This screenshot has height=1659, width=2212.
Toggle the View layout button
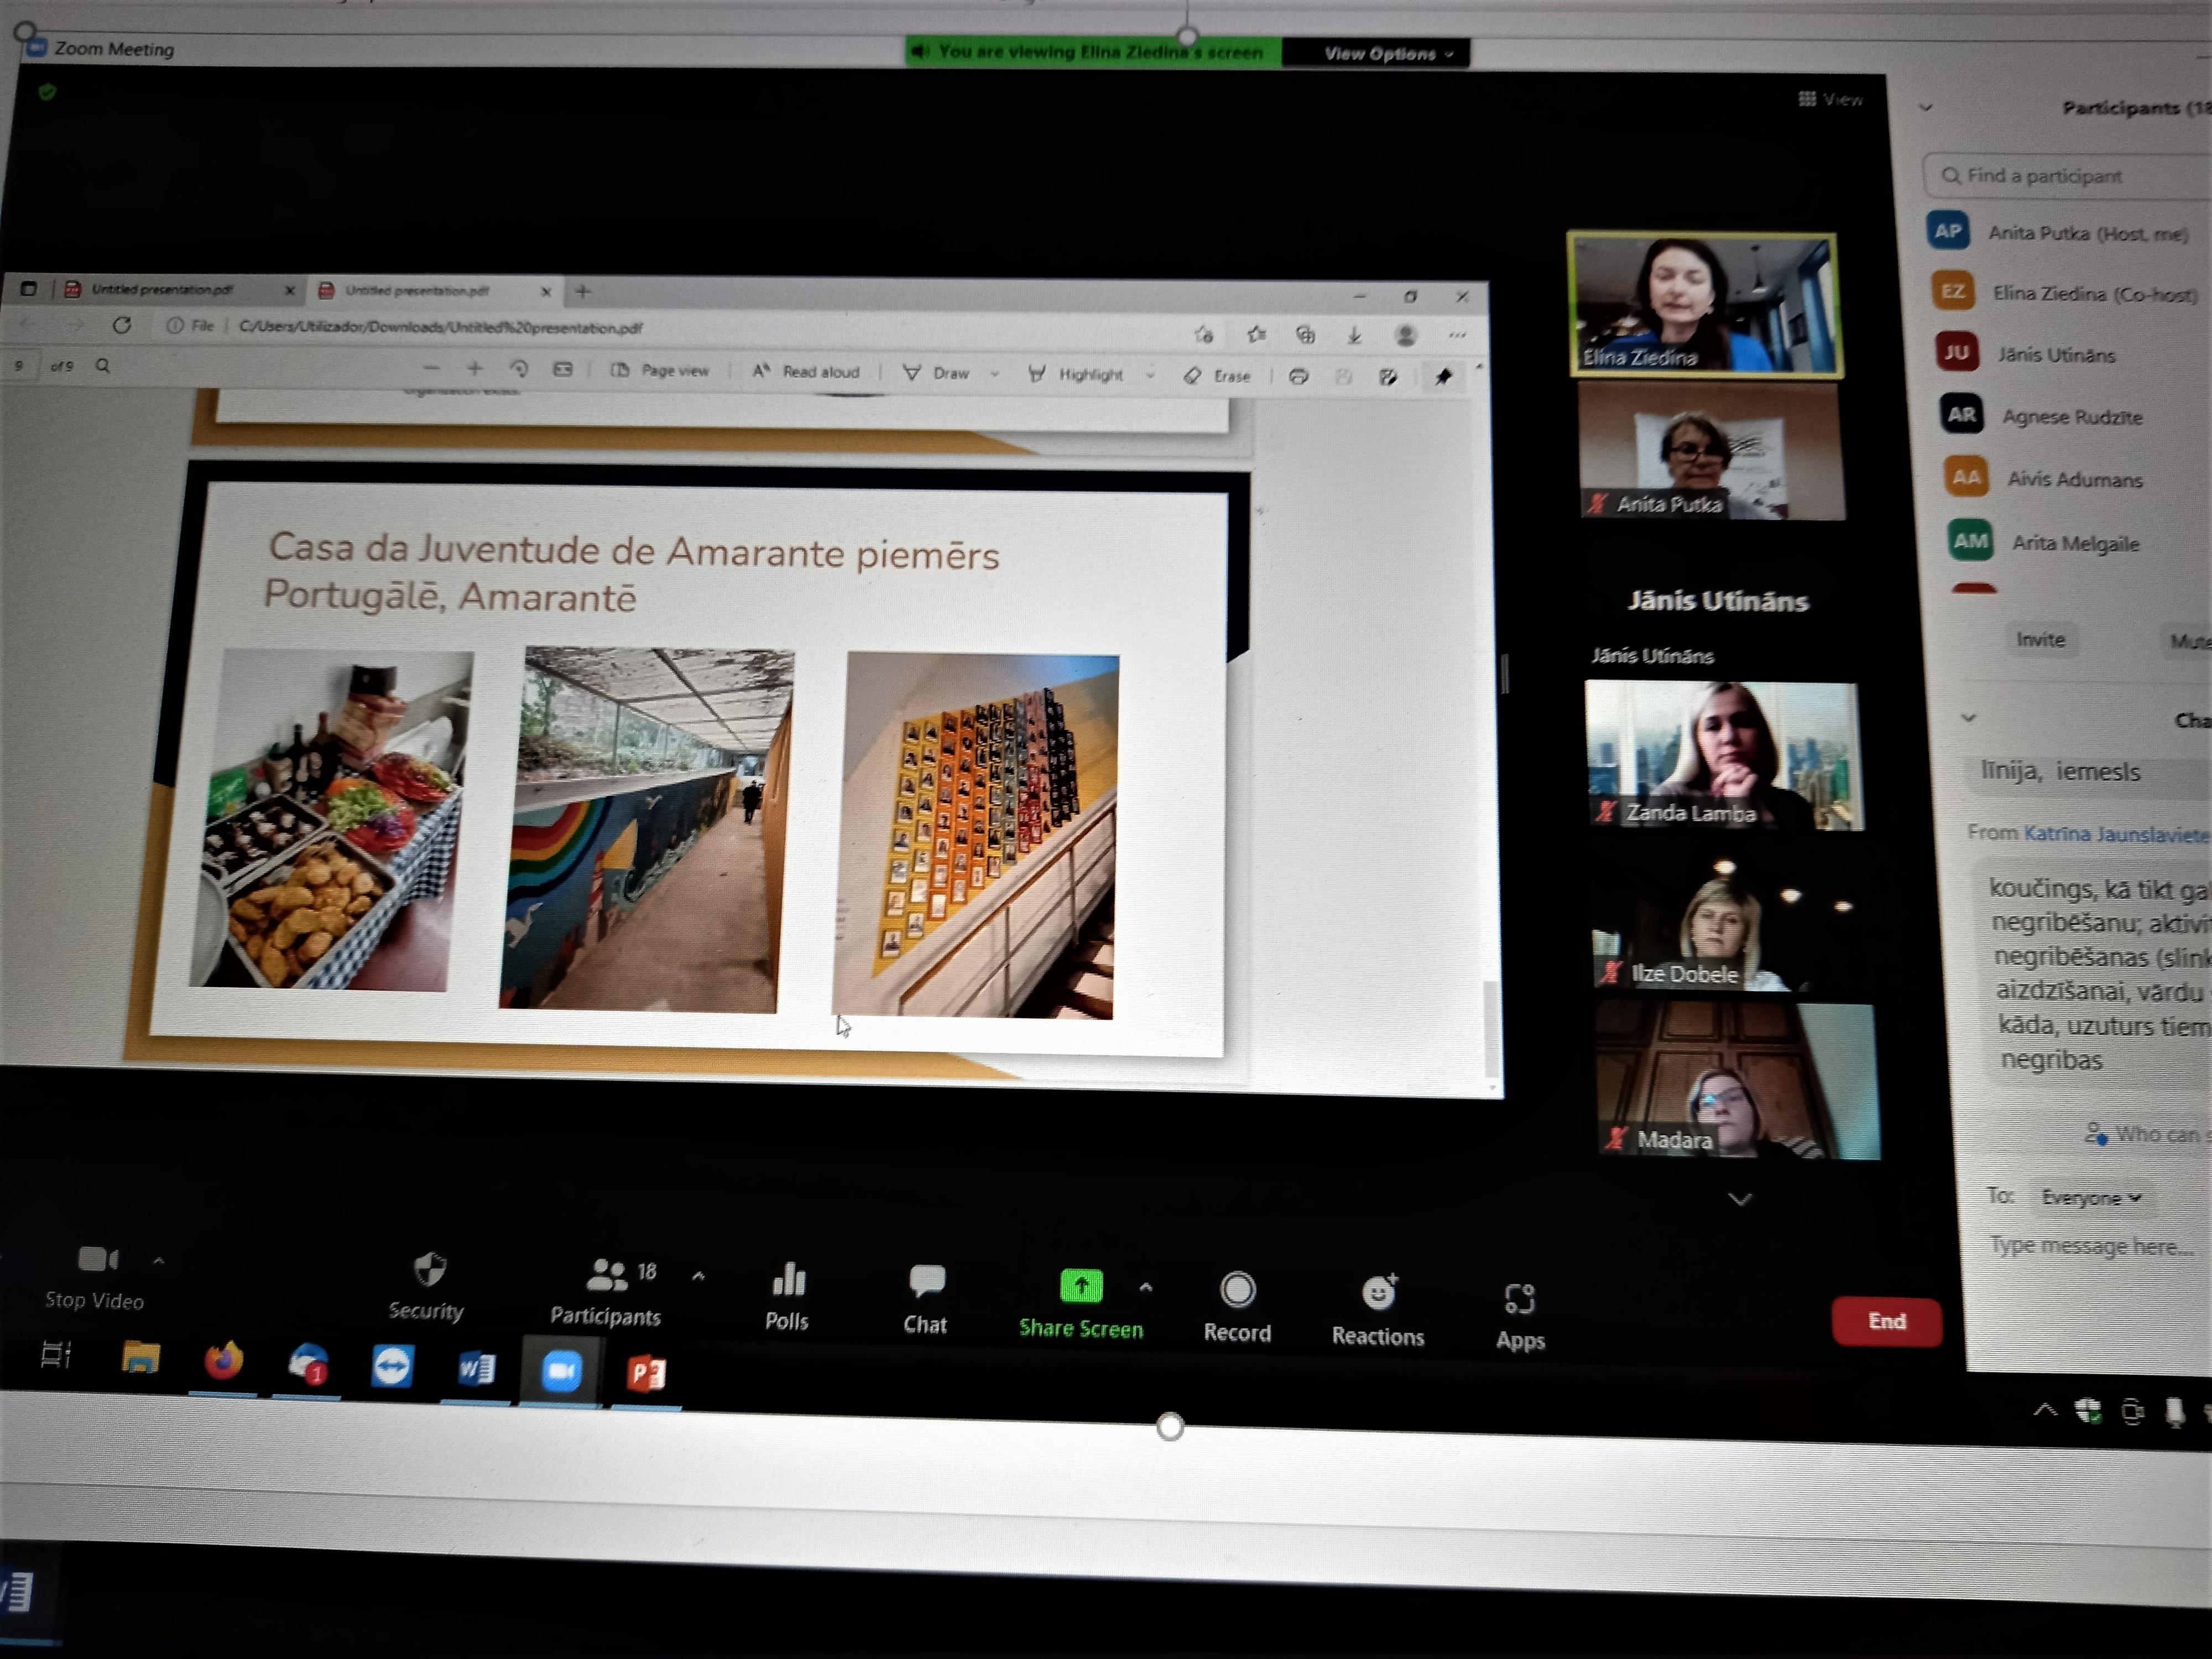point(1831,99)
